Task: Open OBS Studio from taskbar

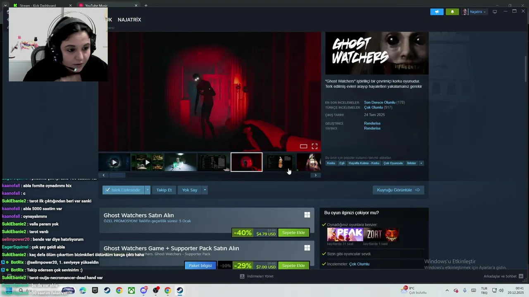Action: 156,290
